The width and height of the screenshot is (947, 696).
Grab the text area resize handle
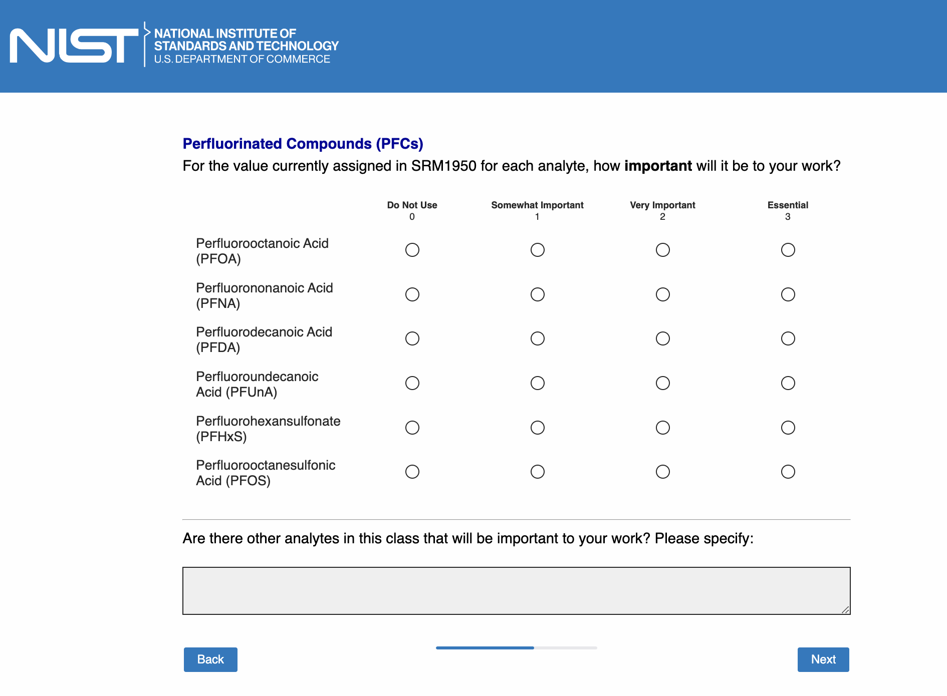[845, 610]
